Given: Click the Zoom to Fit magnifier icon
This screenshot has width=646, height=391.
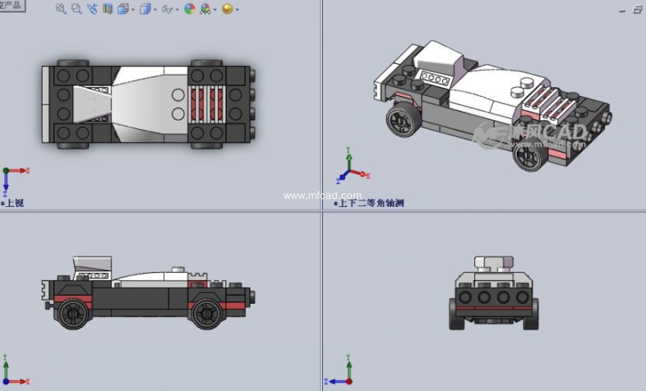Looking at the screenshot, I should (x=61, y=9).
